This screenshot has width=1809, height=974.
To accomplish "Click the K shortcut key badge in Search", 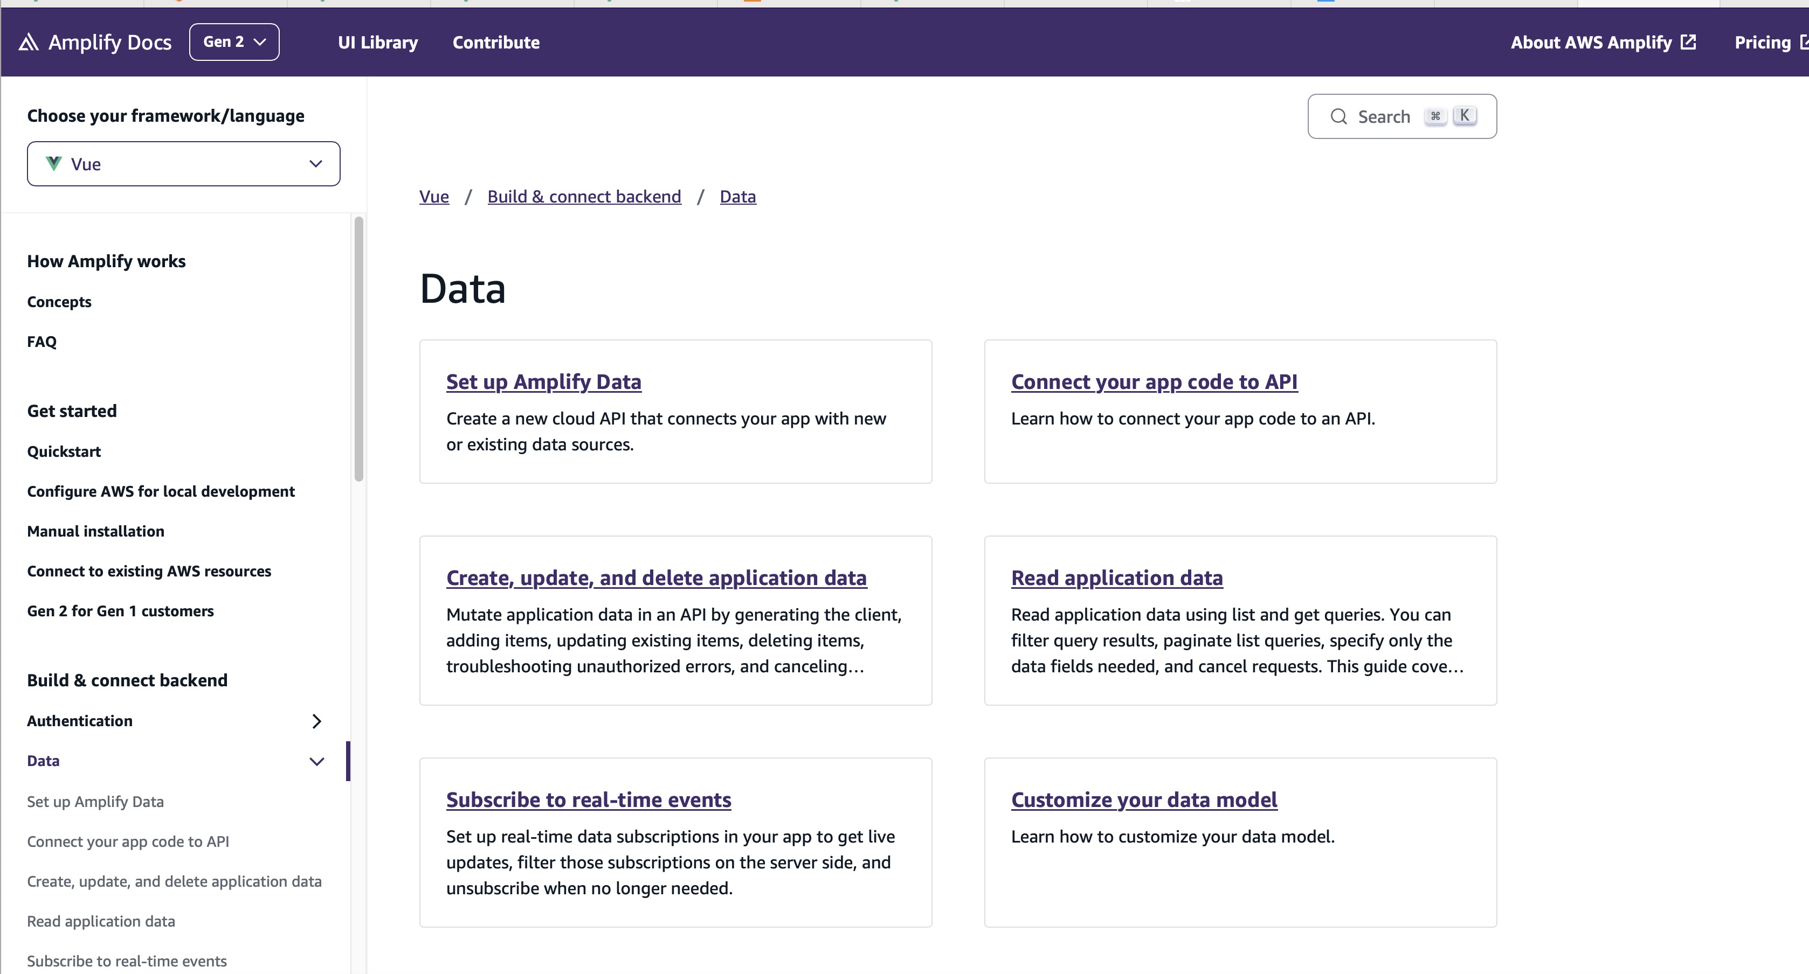I will point(1464,116).
